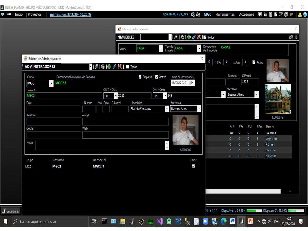Image resolution: width=308 pixels, height=231 pixels.
Task: Click the bookmark icon in Inmuebles window
Action: click(x=296, y=37)
